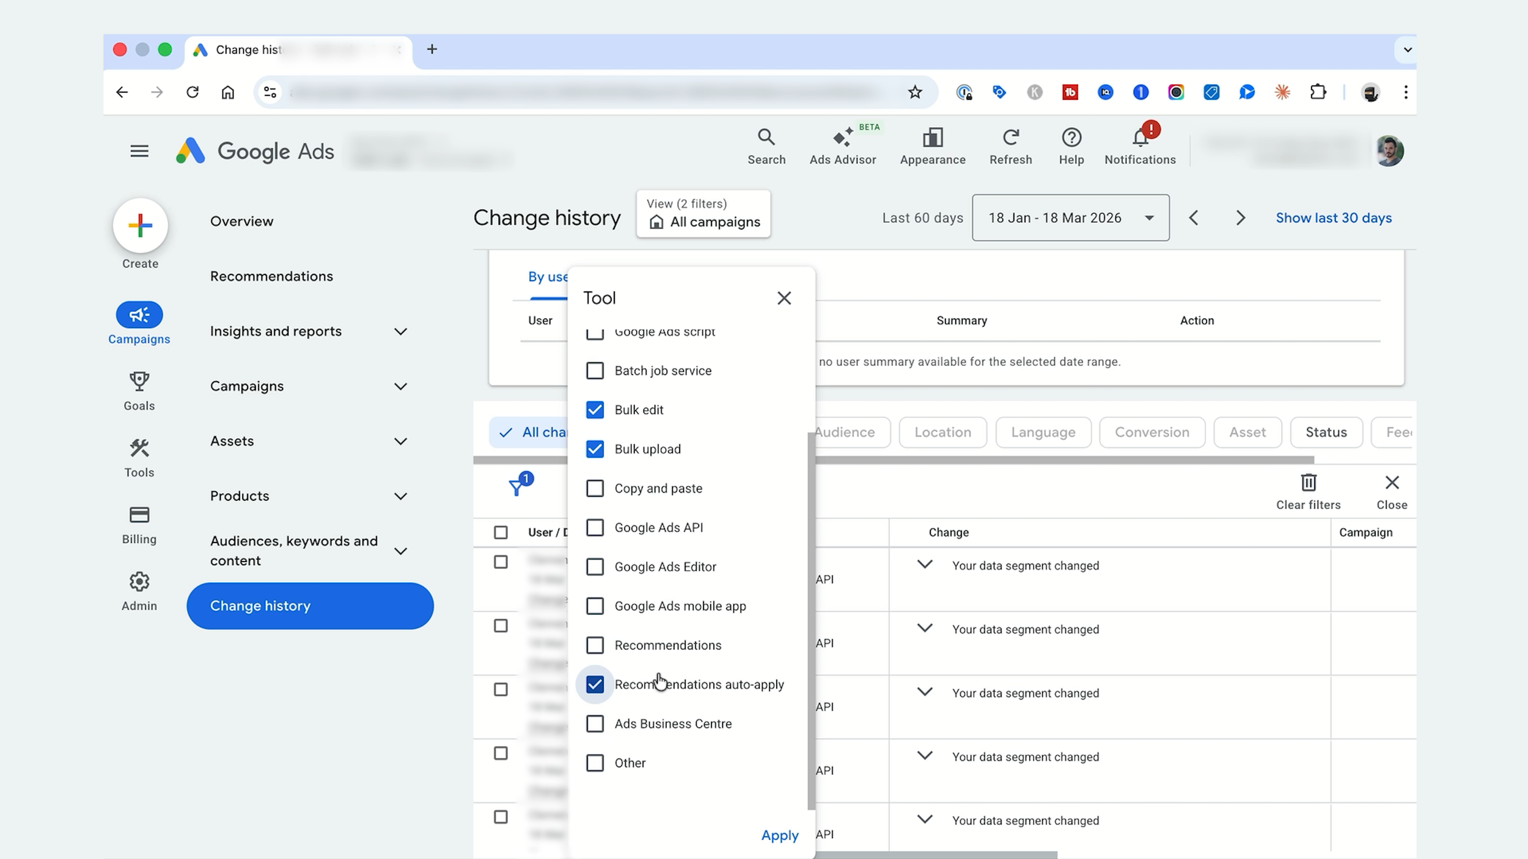Select the Overview menu item
Viewport: 1528px width, 859px height.
242,221
